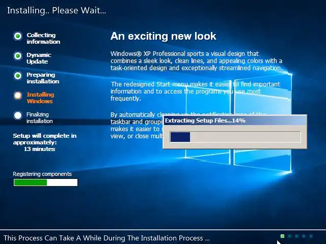
Task: Click 'This Process Can Take A While' message
Action: (x=106, y=238)
